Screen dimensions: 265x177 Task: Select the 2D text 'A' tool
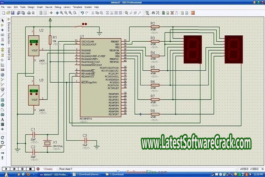click(x=3, y=119)
